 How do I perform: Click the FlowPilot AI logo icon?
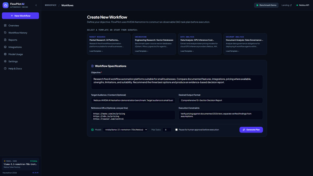[x=5, y=5]
